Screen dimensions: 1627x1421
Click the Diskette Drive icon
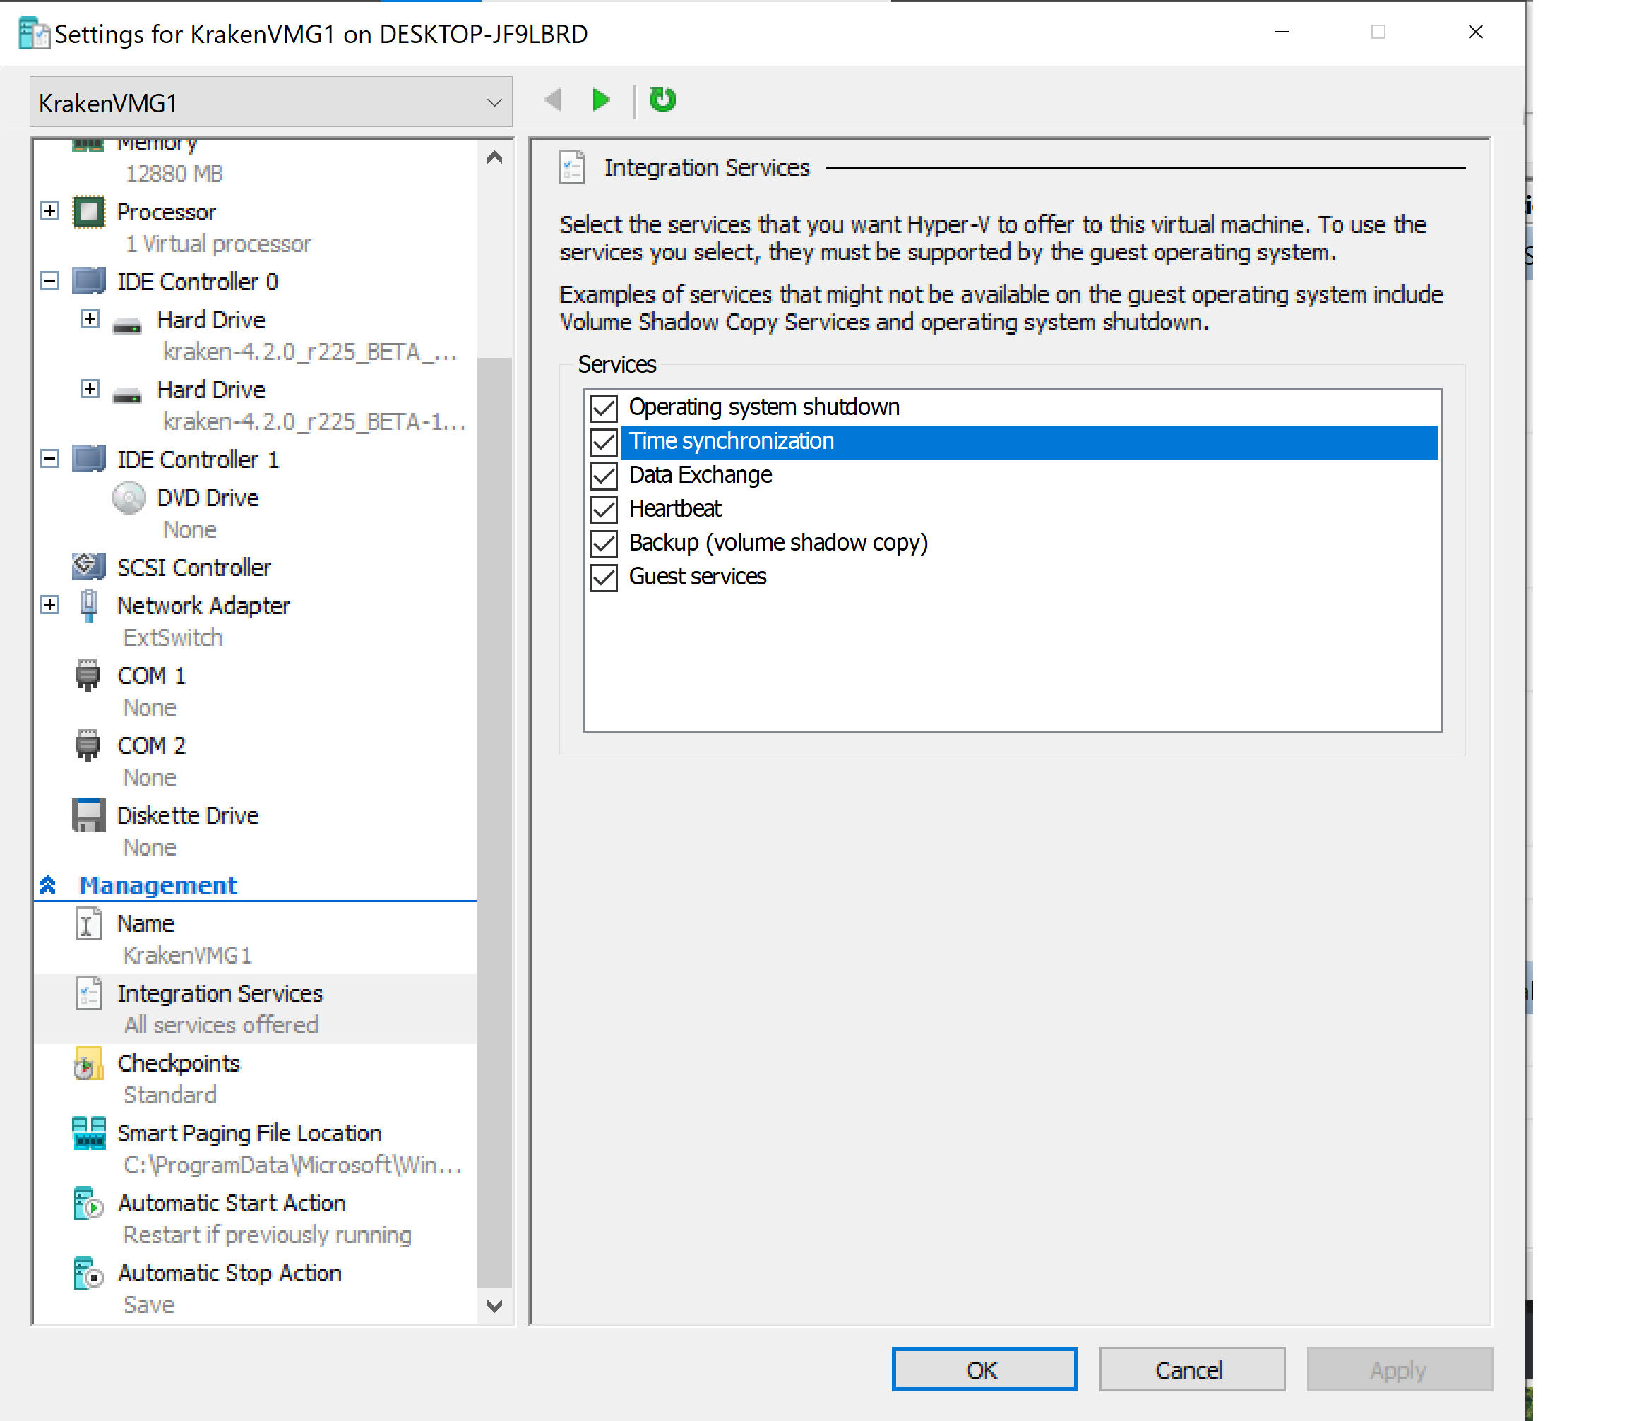pyautogui.click(x=88, y=815)
